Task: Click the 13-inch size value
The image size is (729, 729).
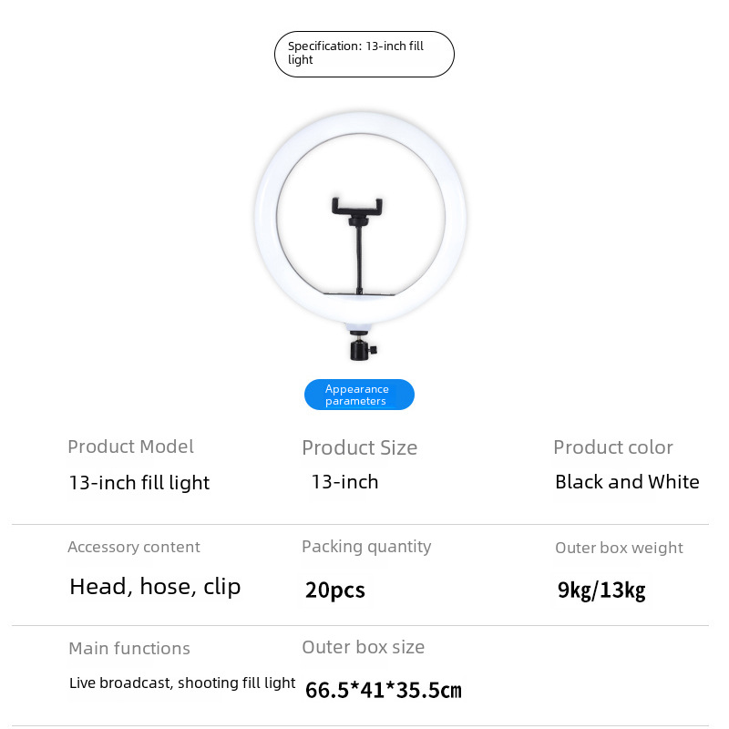Action: click(x=344, y=481)
